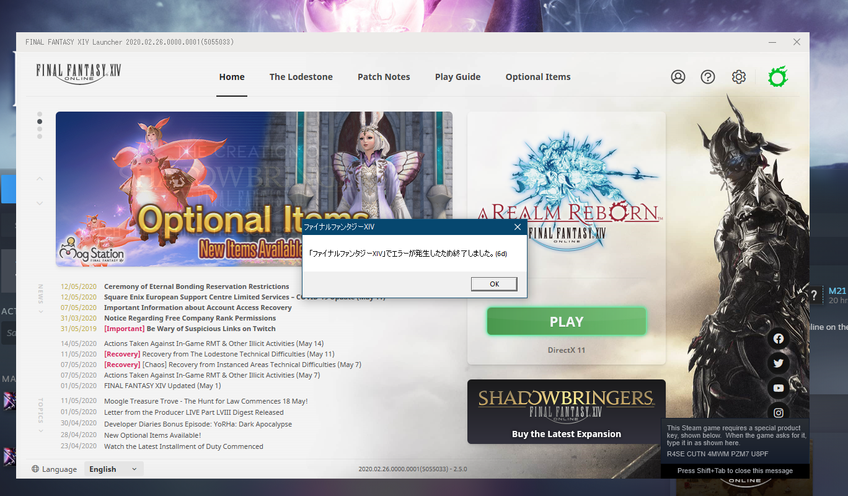
Task: Open the Optional Items tab
Action: (538, 77)
